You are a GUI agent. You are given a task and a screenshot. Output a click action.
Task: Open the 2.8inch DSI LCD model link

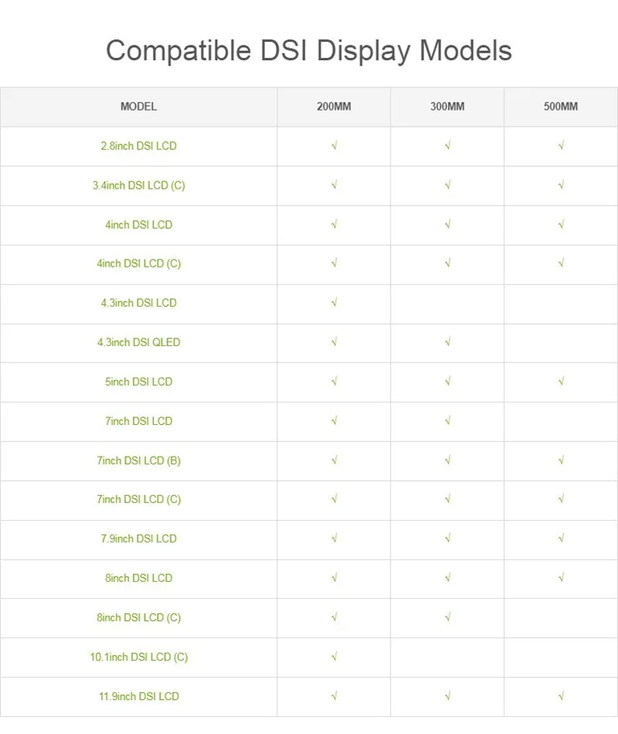139,146
